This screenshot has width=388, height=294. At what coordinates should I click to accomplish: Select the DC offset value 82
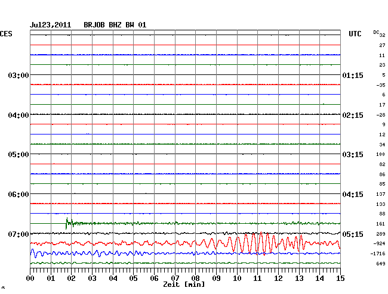click(382, 164)
